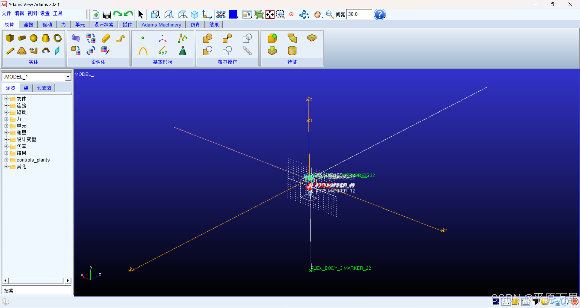Open the .MODEL_1 model dropdown
580x308 pixels.
point(68,77)
